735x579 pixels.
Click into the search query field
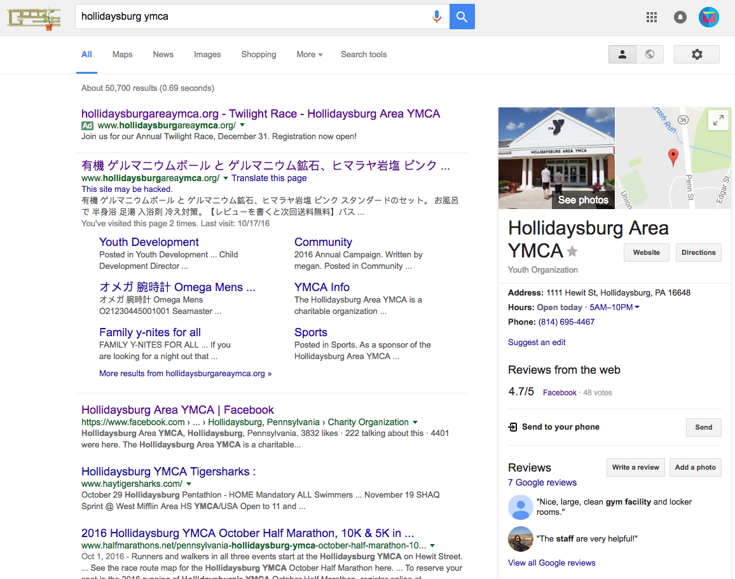(251, 17)
